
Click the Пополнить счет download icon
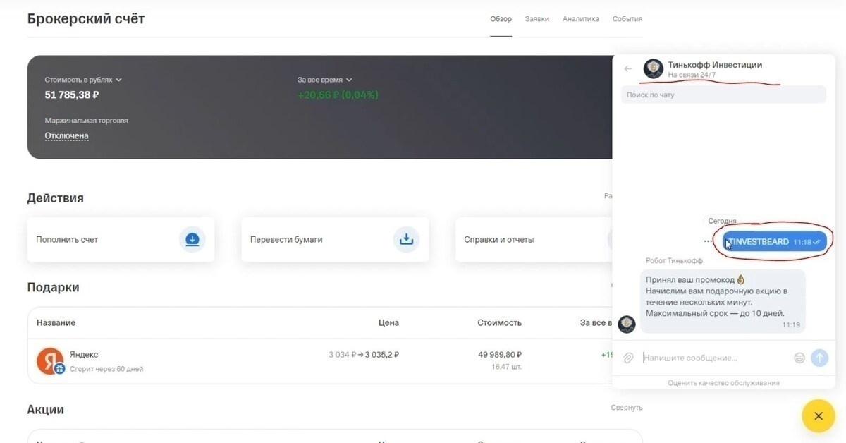pos(192,240)
